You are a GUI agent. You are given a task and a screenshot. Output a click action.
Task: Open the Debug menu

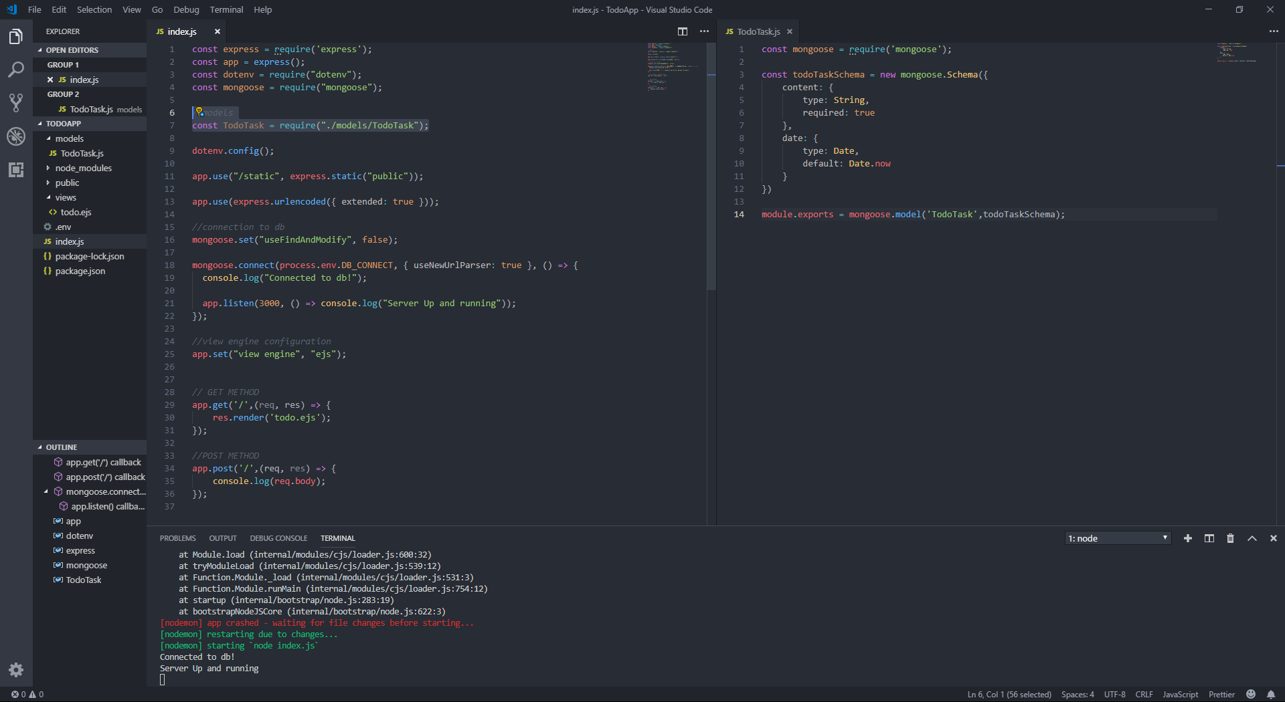186,9
